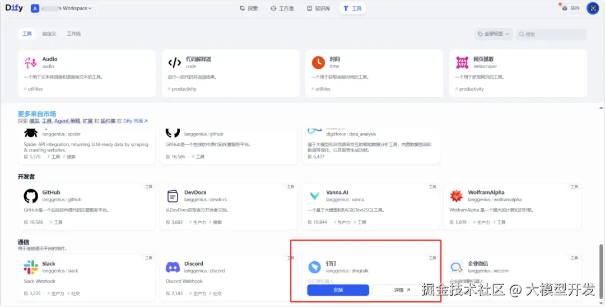The height and width of the screenshot is (307, 605).
Task: Click the 企业微信 plugin title
Action: (x=478, y=263)
